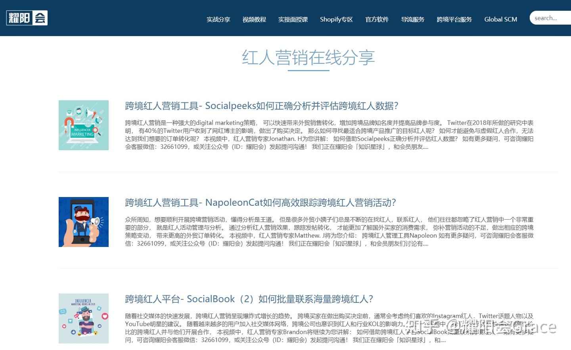Select 官方软件 in the top navigation

377,19
